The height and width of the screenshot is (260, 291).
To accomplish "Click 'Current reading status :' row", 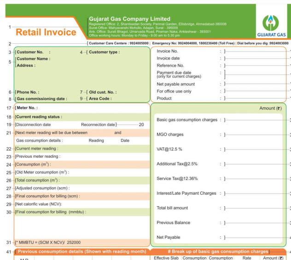I will point(82,117).
